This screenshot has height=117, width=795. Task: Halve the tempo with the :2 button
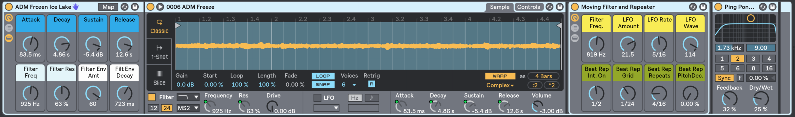point(535,85)
